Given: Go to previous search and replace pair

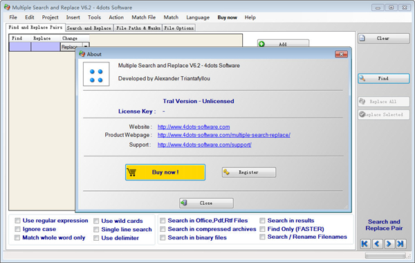Looking at the screenshot, I should [x=377, y=244].
